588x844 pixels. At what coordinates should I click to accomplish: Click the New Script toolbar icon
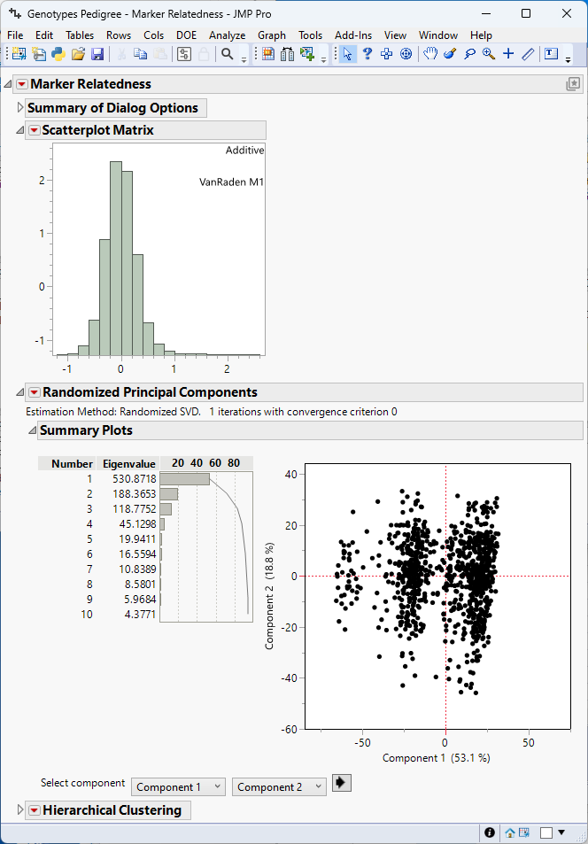coord(39,54)
